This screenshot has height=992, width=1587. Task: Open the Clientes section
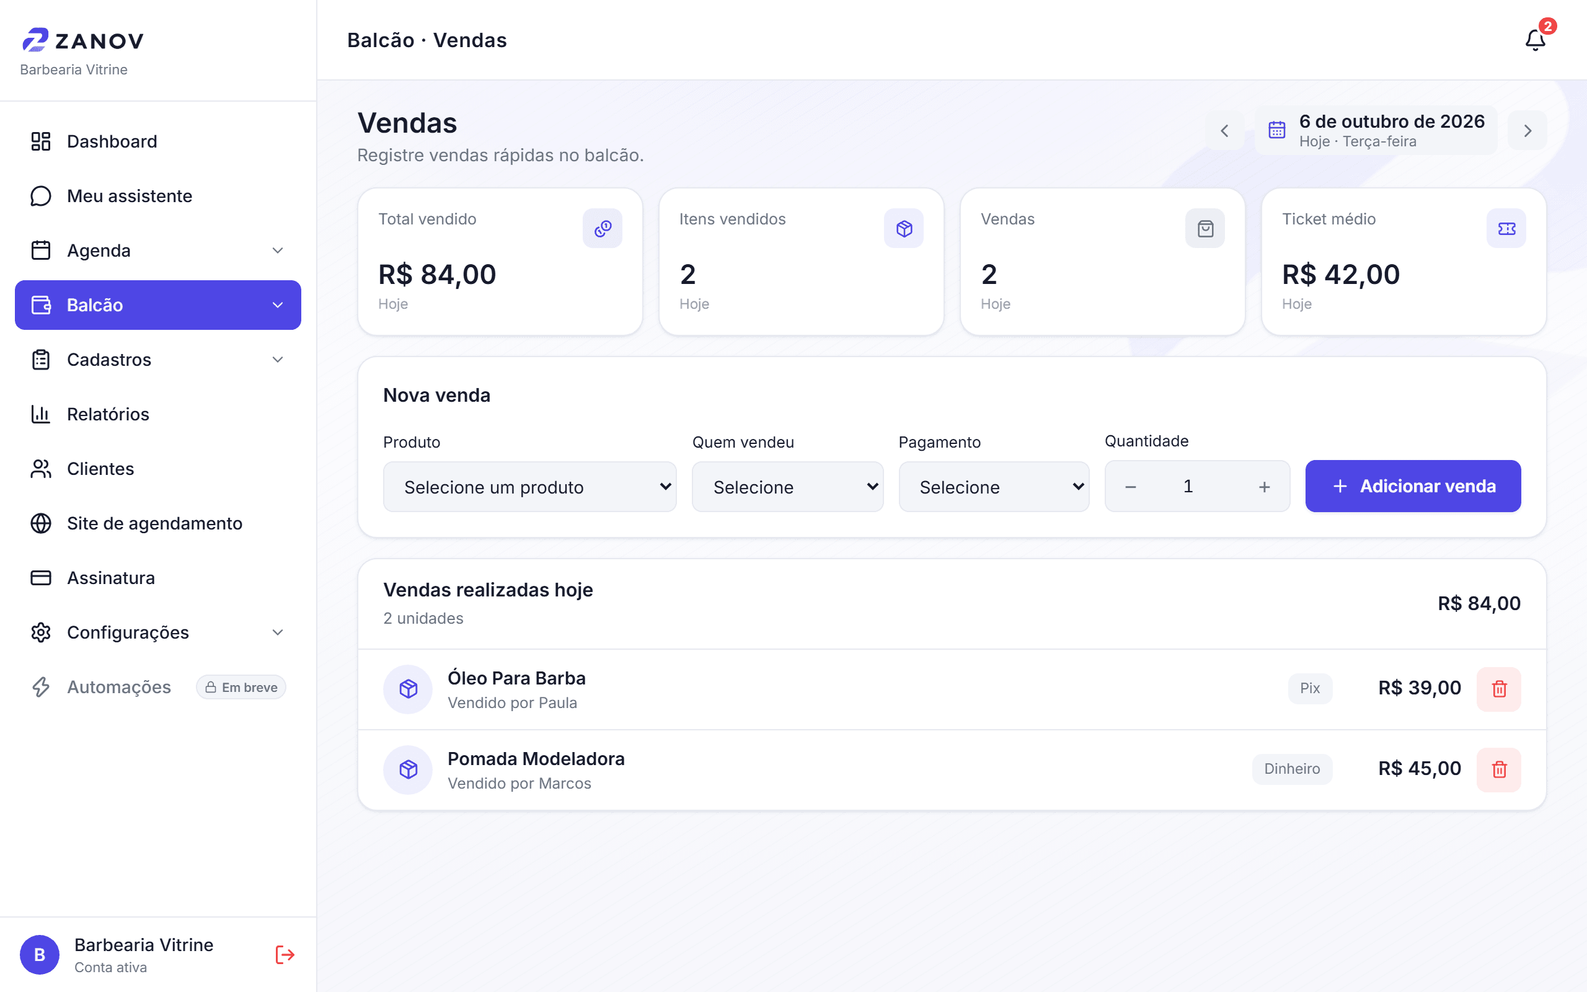pyautogui.click(x=158, y=469)
